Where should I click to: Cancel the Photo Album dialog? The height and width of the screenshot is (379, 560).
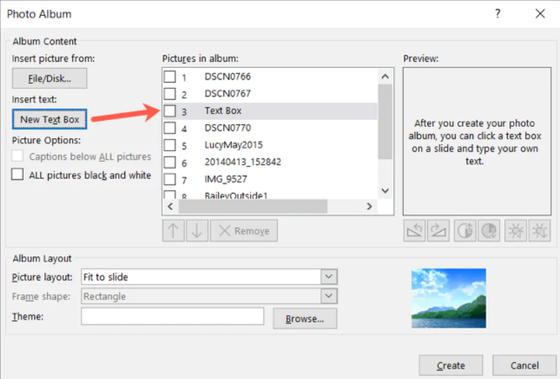coord(525,365)
